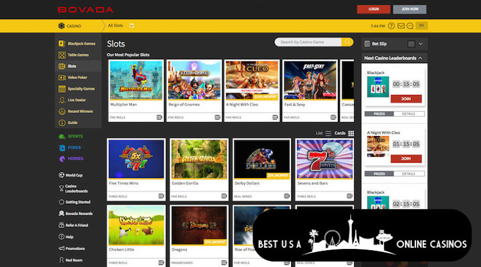
Task: Expand the Bet Slip chevron
Action: coord(421,44)
